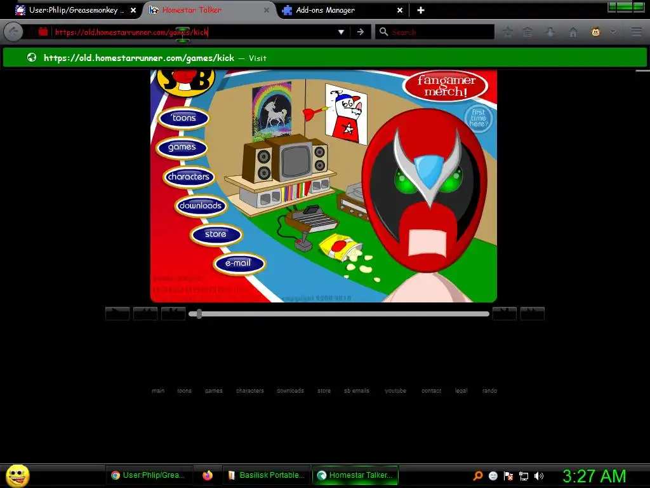Click the characters button in Flash menu
Image resolution: width=650 pixels, height=488 pixels.
coord(189,177)
